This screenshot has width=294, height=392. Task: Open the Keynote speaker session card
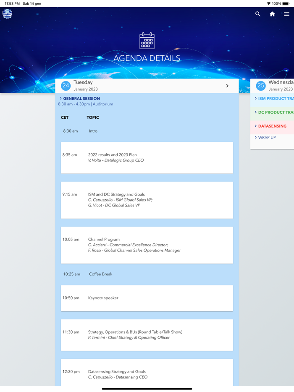coord(147,298)
